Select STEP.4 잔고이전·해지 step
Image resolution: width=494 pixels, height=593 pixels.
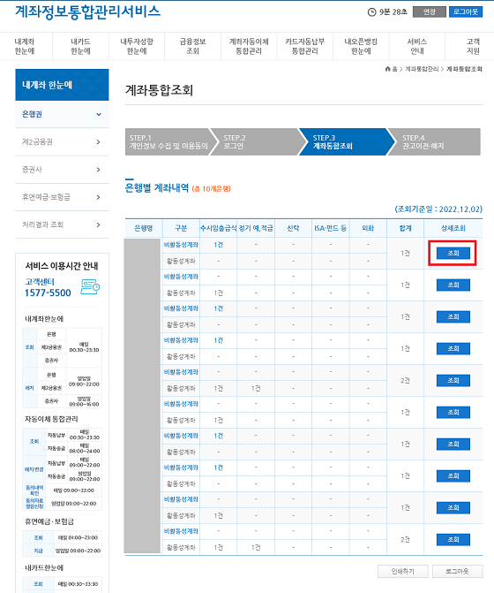[x=434, y=141]
